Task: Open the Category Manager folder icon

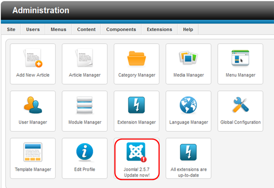Action: (137, 59)
